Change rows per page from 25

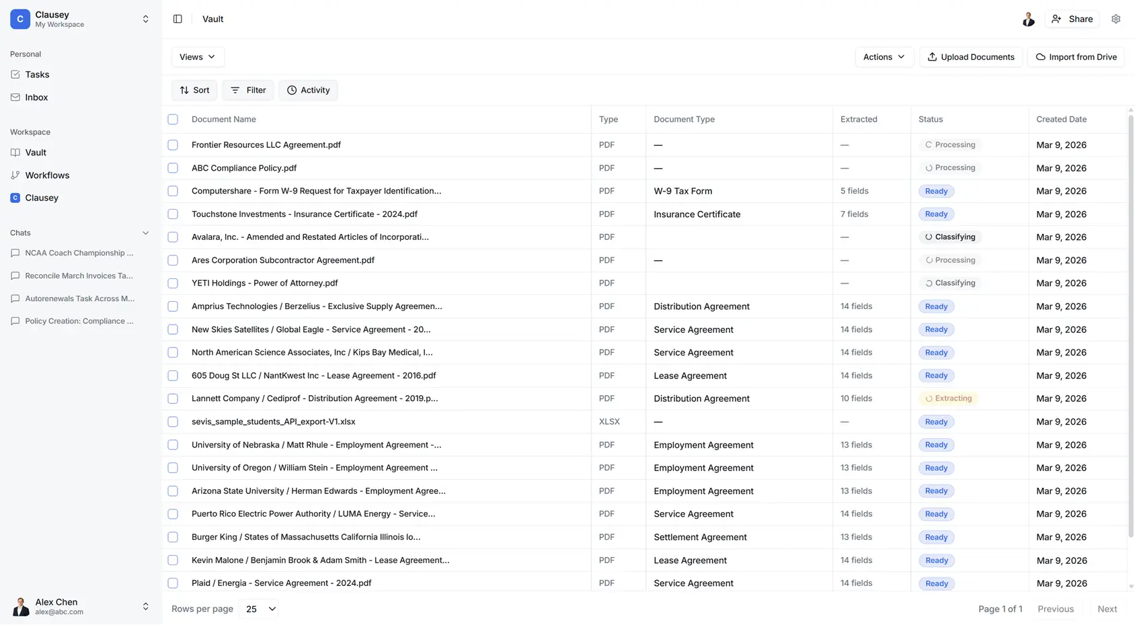[x=260, y=609]
